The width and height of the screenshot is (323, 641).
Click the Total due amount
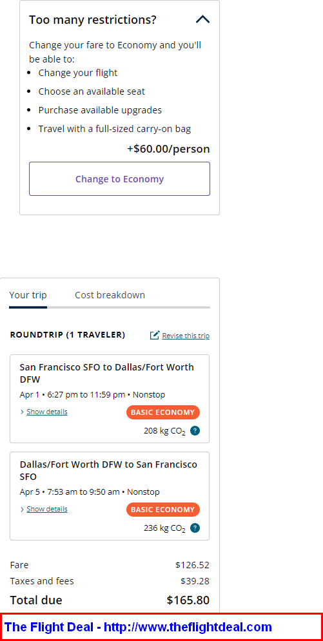click(x=188, y=600)
